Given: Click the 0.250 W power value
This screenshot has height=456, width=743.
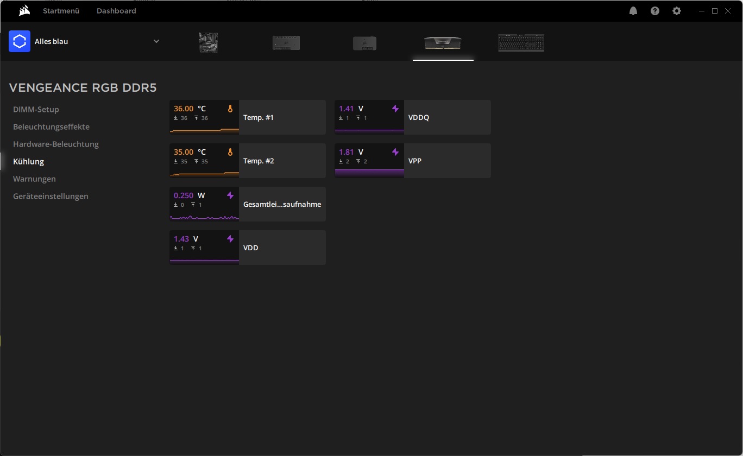Looking at the screenshot, I should click(x=189, y=195).
